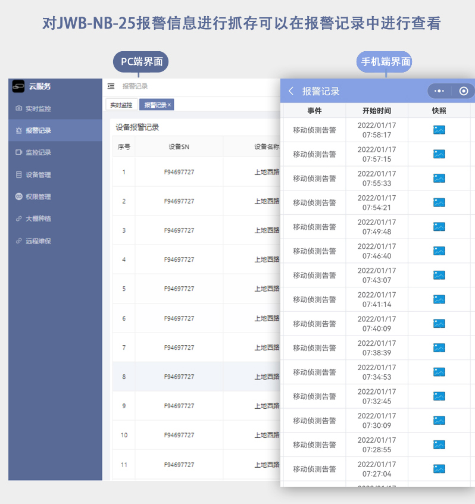Image resolution: width=475 pixels, height=504 pixels.
Task: Click the 开始时间 column header
Action: point(377,111)
